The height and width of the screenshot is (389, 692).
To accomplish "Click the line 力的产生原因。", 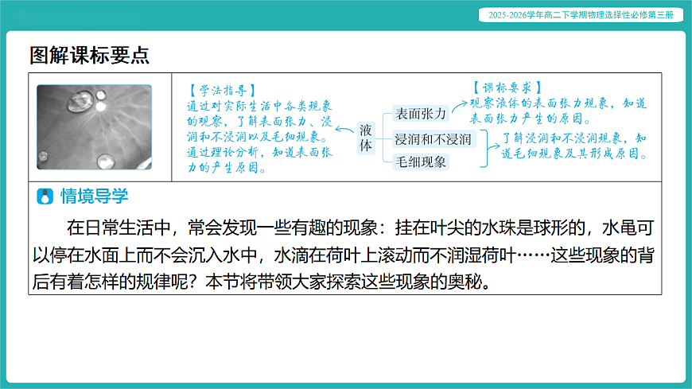I will pyautogui.click(x=227, y=168).
